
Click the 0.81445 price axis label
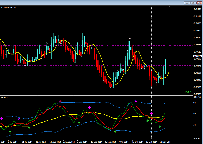tap(197, 9)
